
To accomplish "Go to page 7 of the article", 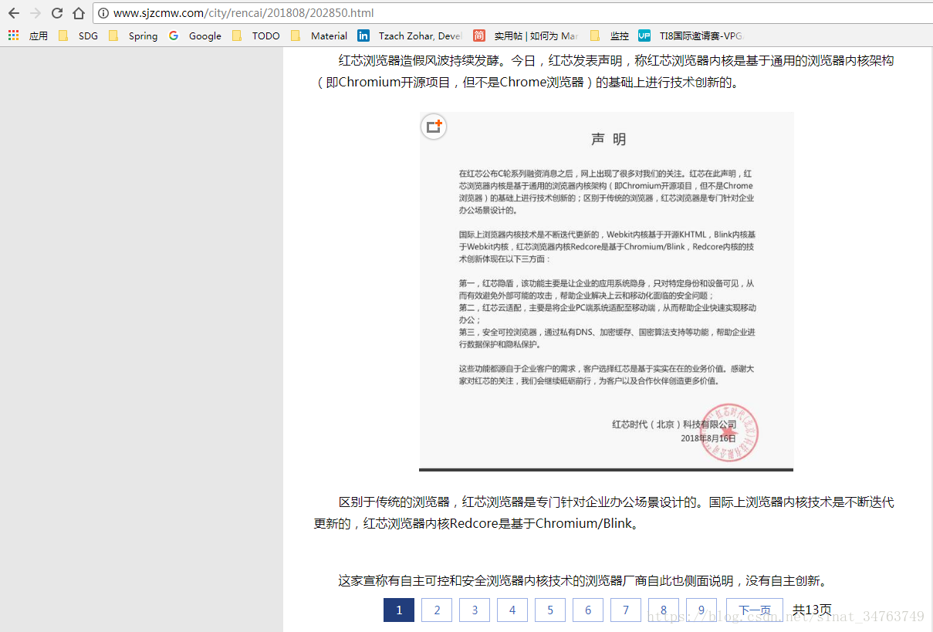I will point(626,610).
